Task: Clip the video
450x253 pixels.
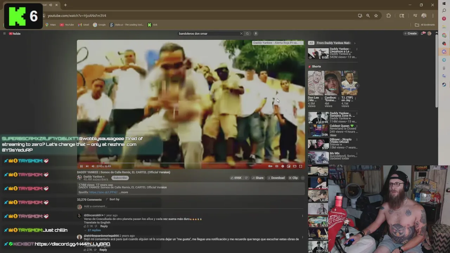Action: (293, 178)
